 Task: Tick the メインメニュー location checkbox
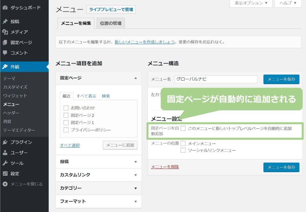(x=183, y=143)
